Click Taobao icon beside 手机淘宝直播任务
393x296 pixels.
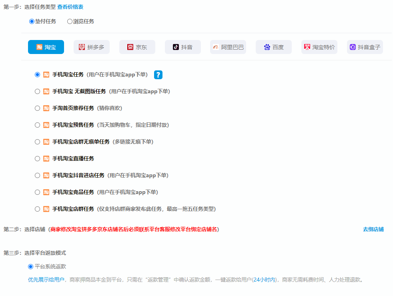point(46,158)
